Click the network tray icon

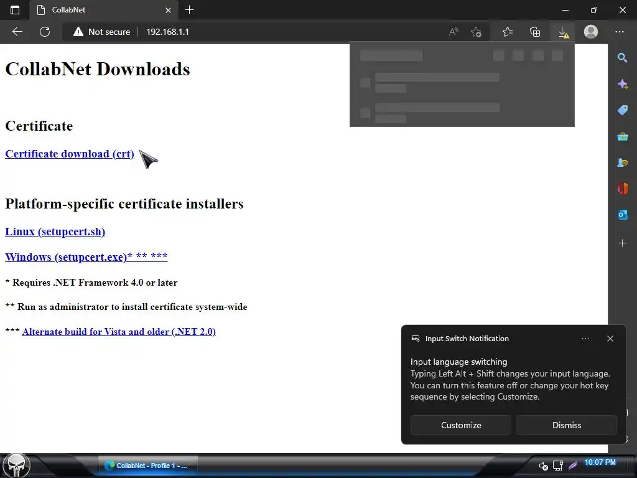(558, 466)
